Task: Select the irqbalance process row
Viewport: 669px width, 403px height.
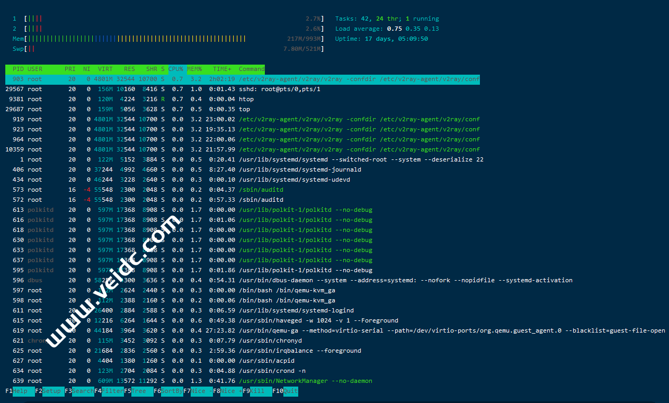Action: [183, 351]
